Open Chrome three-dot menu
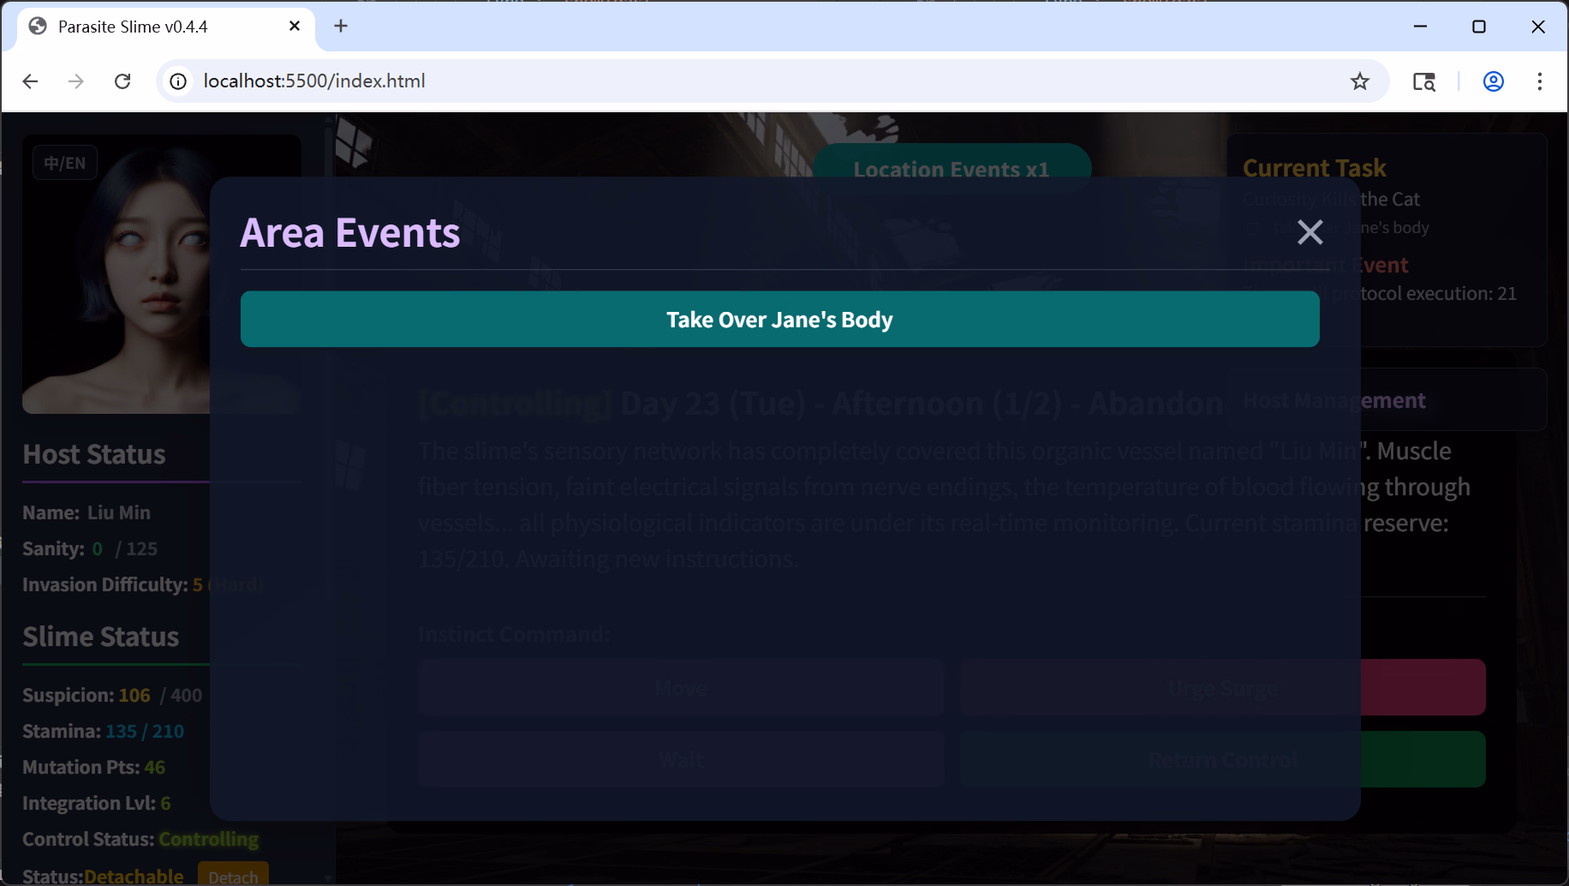 coord(1540,81)
